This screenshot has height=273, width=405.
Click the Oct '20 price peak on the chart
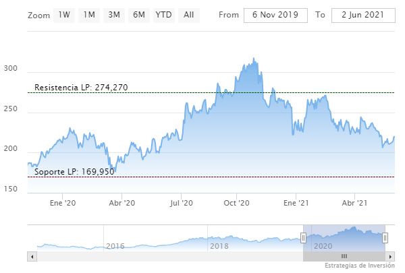[x=254, y=59]
